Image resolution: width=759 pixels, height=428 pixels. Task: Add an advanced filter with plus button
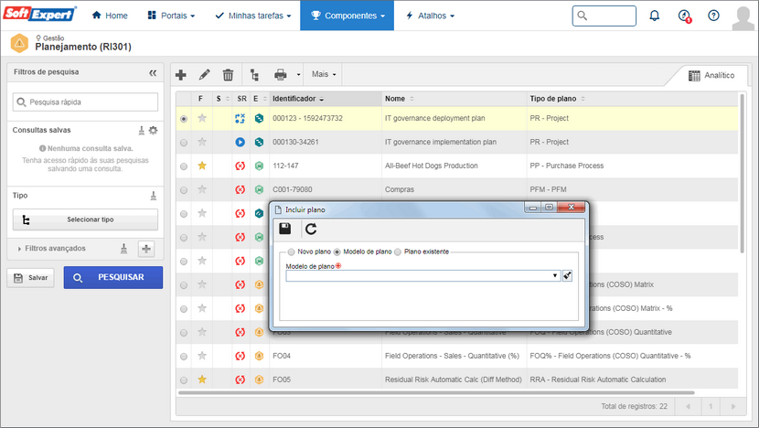tap(146, 249)
